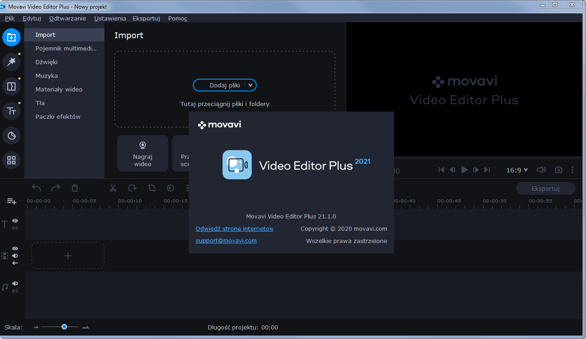586x339 pixels.
Task: Open the Odtwarzanie menu
Action: 68,18
